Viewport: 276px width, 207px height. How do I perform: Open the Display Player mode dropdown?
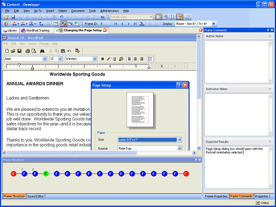[213, 24]
